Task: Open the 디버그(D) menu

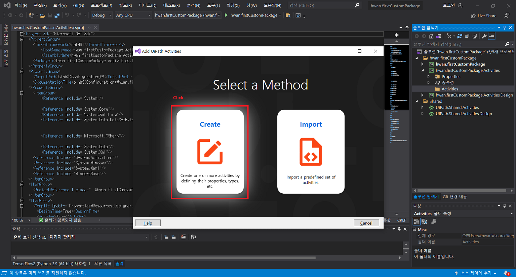Action: click(x=148, y=5)
